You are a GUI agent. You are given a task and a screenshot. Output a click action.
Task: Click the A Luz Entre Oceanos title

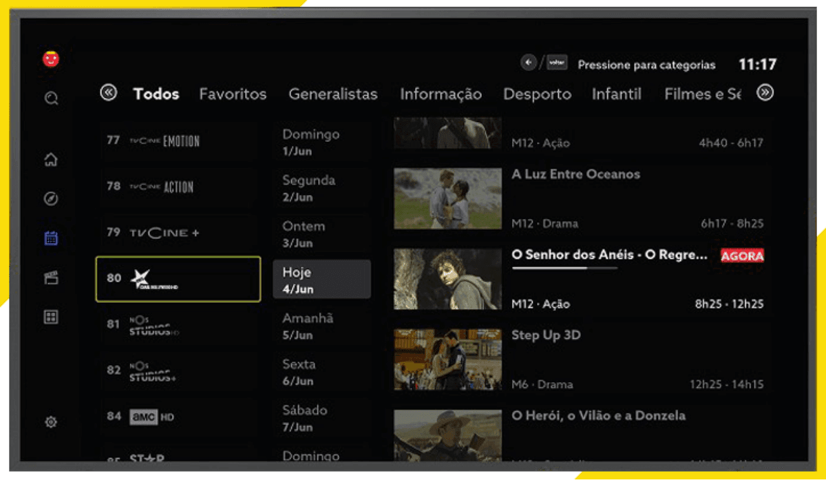575,174
